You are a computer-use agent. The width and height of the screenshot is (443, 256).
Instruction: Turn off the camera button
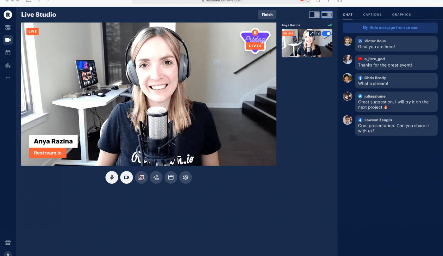click(x=127, y=177)
